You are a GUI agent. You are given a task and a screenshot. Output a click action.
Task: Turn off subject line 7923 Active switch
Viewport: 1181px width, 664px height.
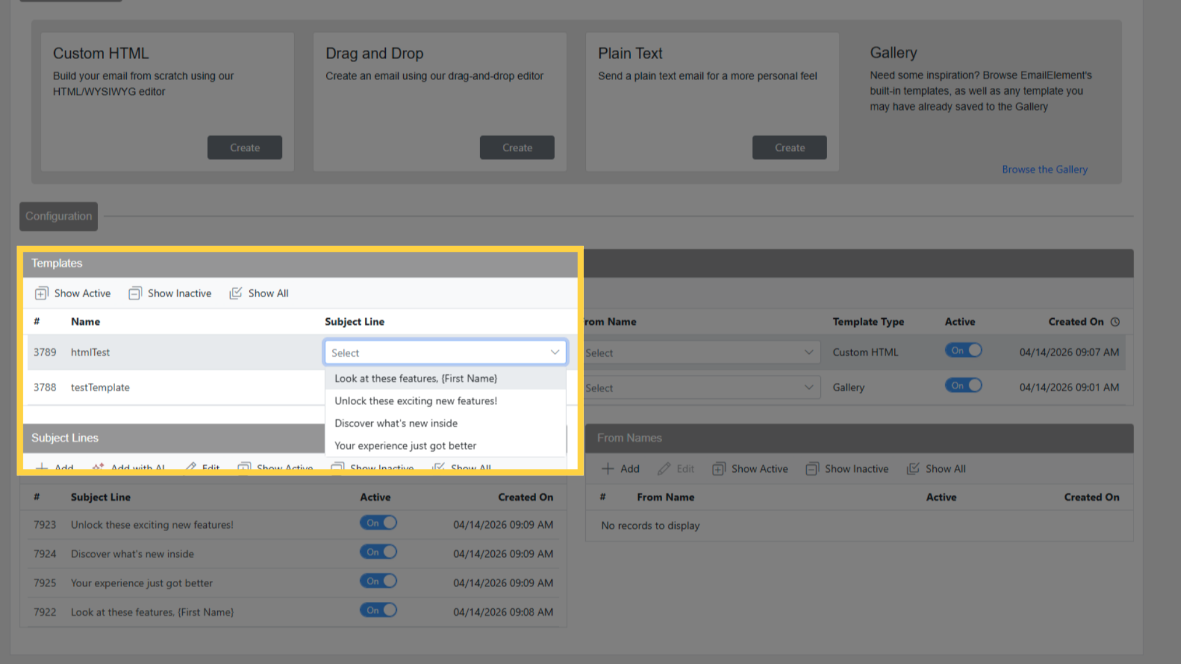tap(378, 523)
